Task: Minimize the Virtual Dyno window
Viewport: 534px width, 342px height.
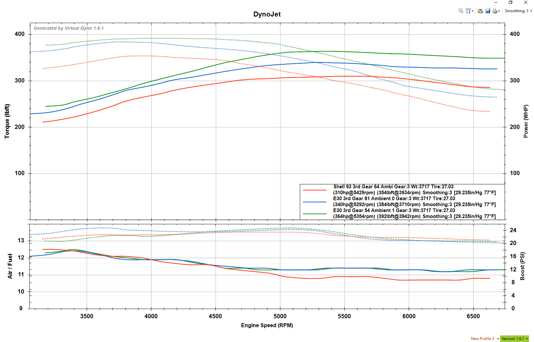Action: click(x=495, y=2)
